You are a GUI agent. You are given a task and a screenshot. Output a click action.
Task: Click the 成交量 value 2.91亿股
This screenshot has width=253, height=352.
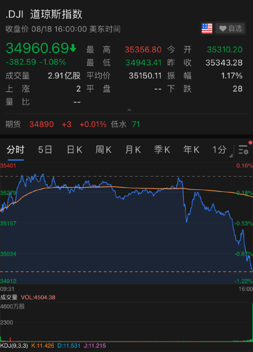click(64, 75)
